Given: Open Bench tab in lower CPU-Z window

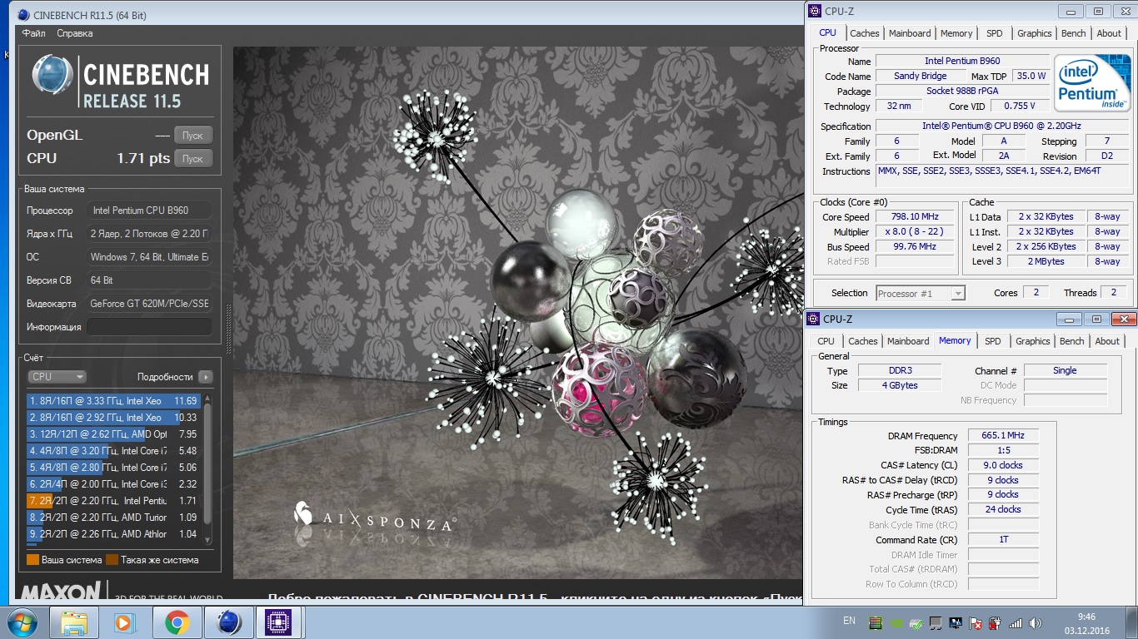Looking at the screenshot, I should [x=1071, y=341].
